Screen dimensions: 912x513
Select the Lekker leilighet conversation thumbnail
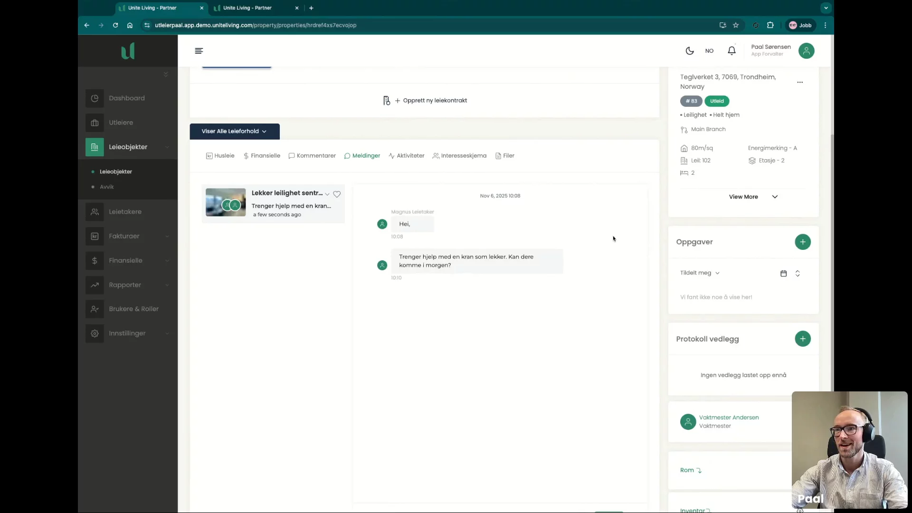coord(226,202)
